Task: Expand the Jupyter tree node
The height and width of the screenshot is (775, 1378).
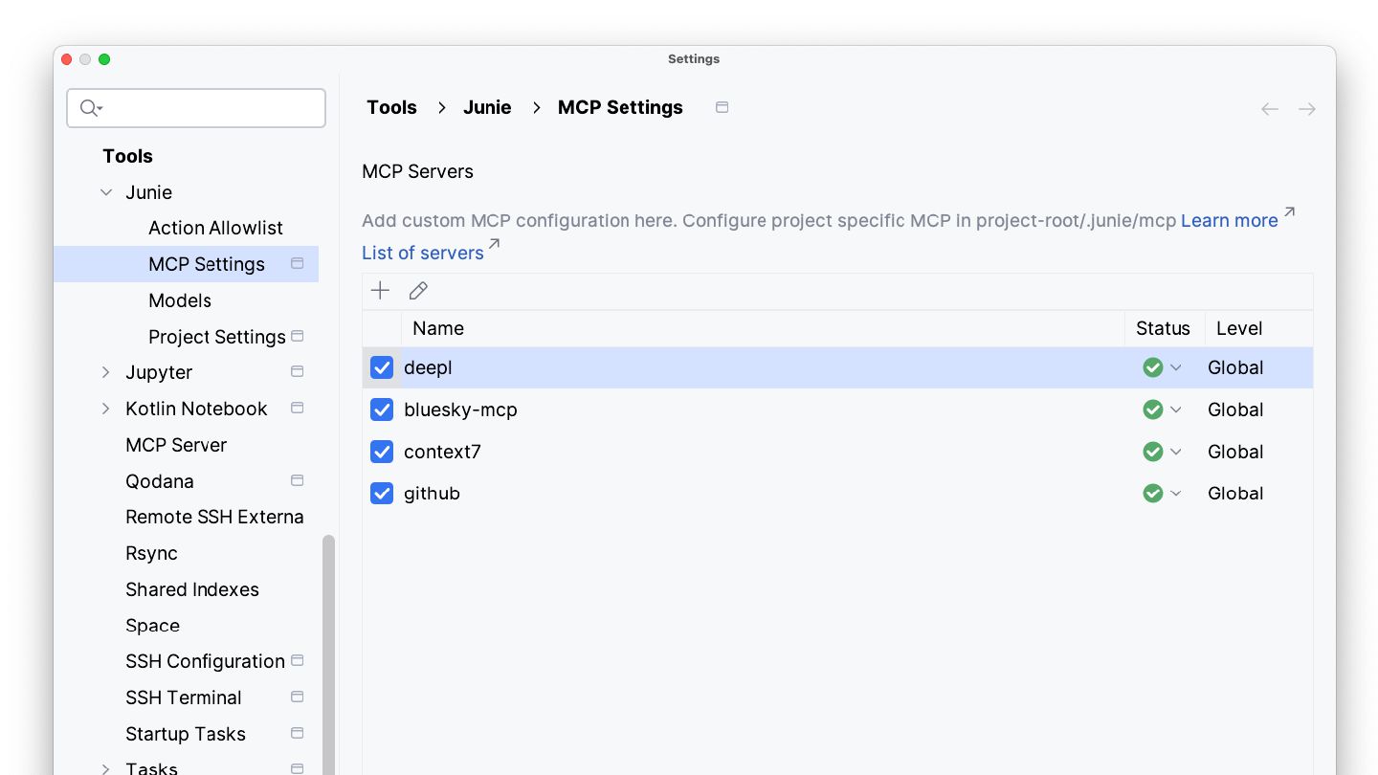Action: coord(106,372)
